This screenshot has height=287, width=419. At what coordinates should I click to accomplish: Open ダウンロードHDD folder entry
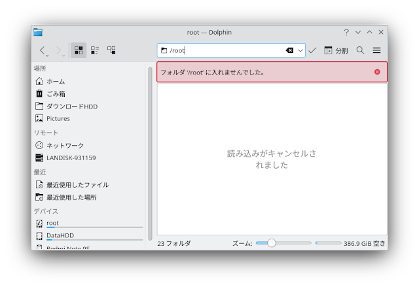[90, 107]
